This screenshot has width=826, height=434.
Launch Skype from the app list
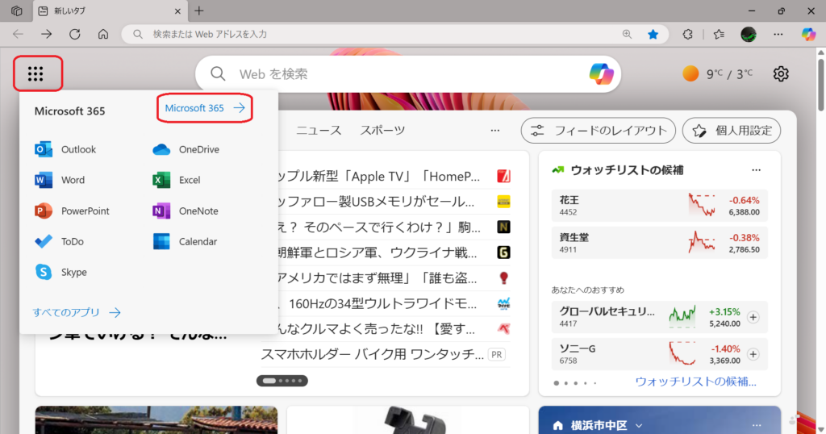click(60, 273)
